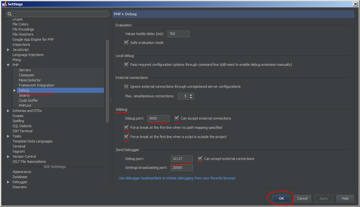Select the Debug item under PHP

click(x=60, y=90)
